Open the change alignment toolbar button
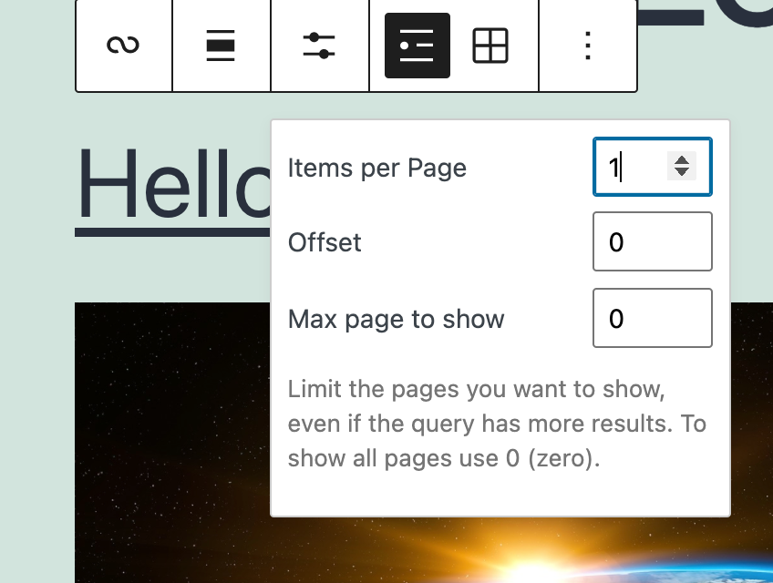This screenshot has height=583, width=773. click(221, 46)
